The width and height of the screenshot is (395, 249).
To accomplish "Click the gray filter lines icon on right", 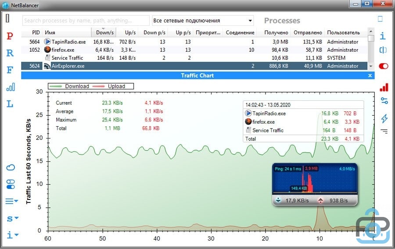I will pyautogui.click(x=384, y=131).
